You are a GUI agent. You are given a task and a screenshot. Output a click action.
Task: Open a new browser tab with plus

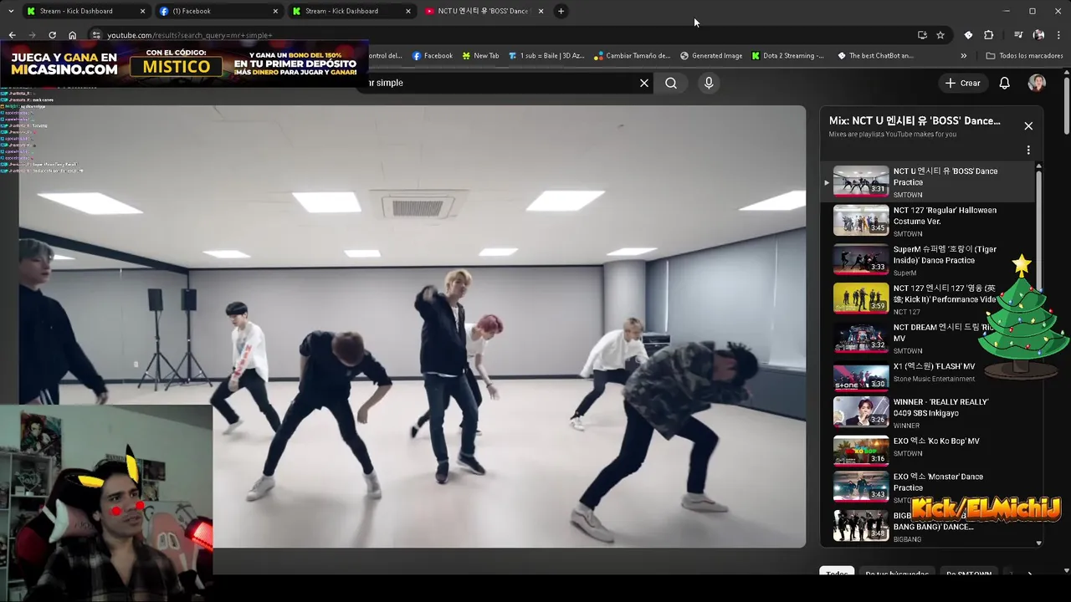[x=561, y=11]
